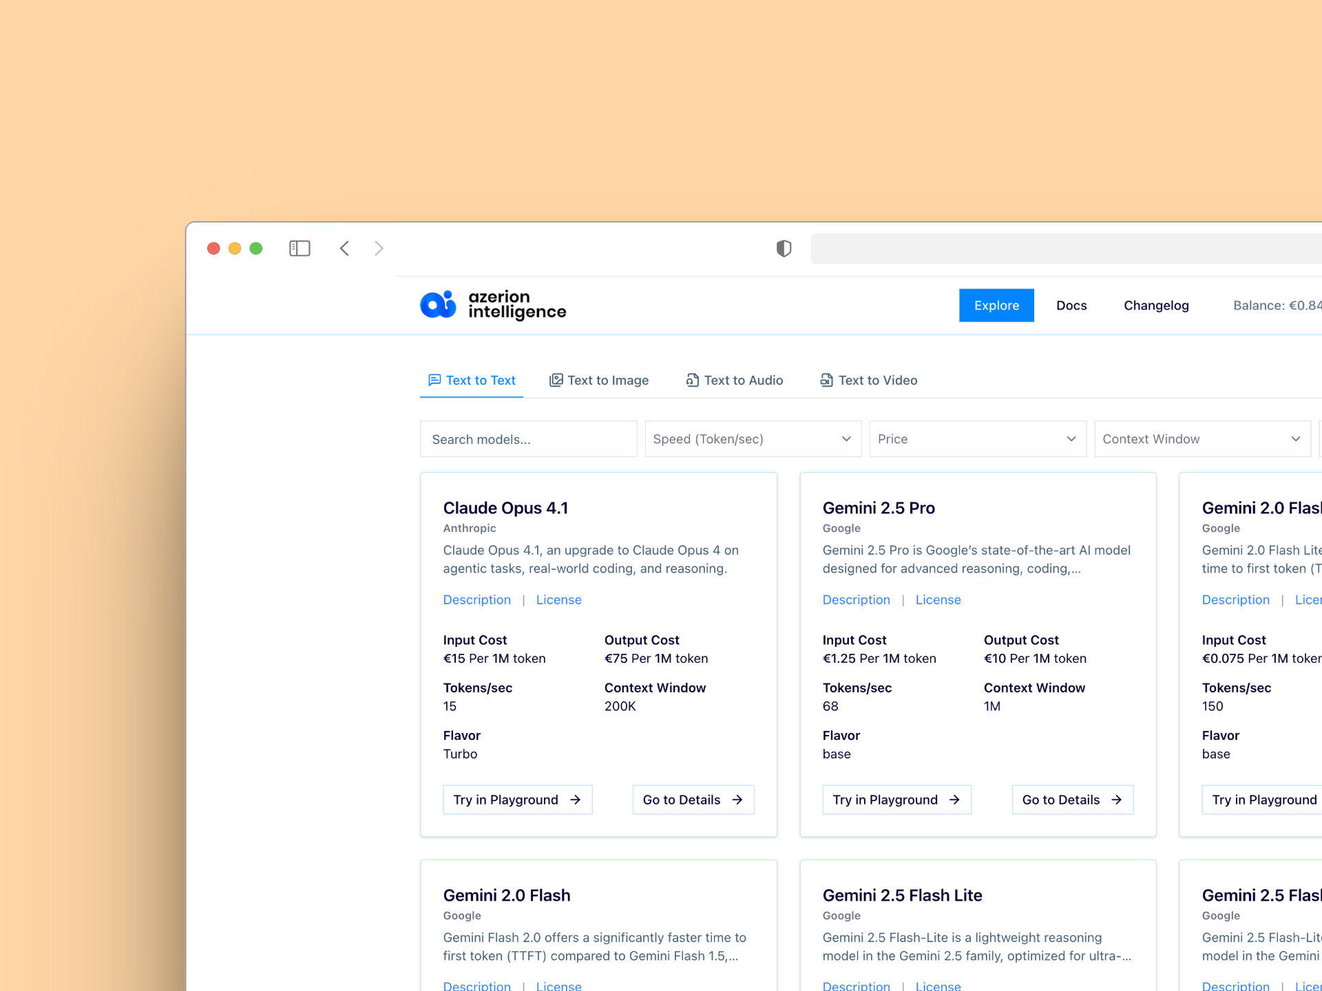
Task: Click the Anthropic provider label
Action: click(470, 529)
